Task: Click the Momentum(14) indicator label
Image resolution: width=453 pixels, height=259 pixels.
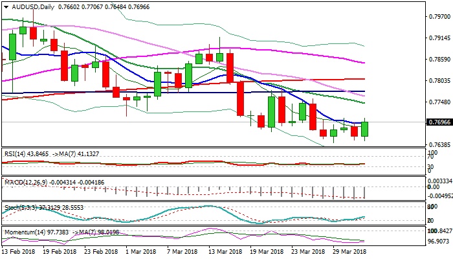Action: click(25, 231)
